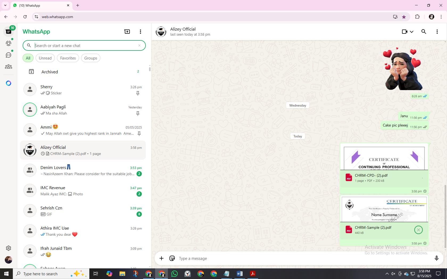447x279 pixels.
Task: Click Alizey Official name in chat header
Action: pyautogui.click(x=183, y=29)
